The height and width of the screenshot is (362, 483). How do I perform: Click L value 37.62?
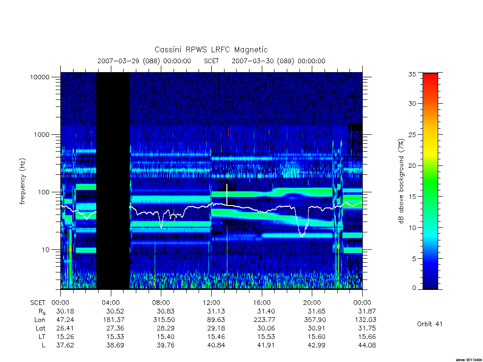tap(65, 345)
